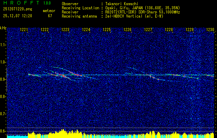217x138 pixels.
Task: Click the 0.7 kHz axis label
Action: pyautogui.click(x=3, y=114)
